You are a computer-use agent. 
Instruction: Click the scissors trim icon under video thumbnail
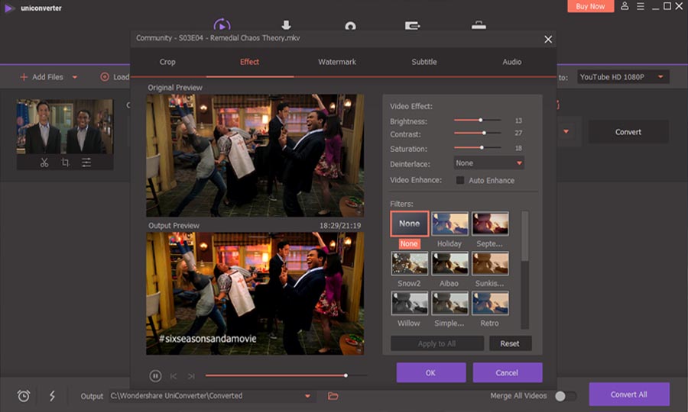(x=44, y=163)
